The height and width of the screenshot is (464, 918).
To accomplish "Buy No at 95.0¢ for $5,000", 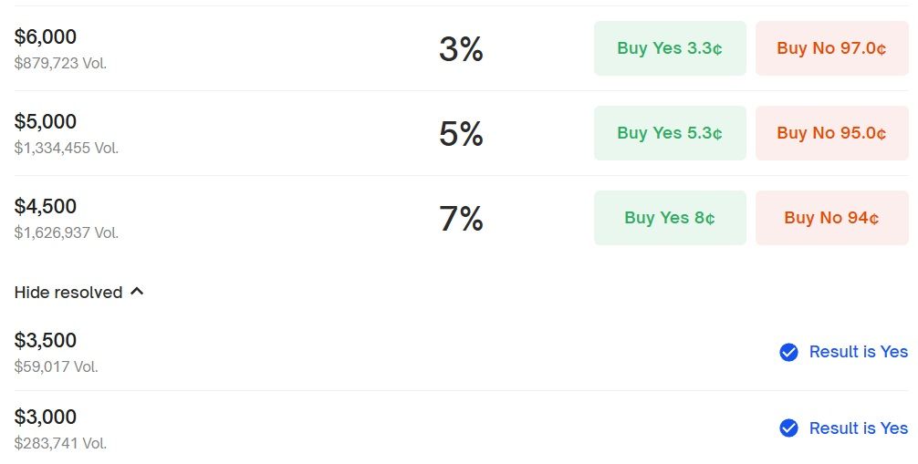I will pos(832,133).
